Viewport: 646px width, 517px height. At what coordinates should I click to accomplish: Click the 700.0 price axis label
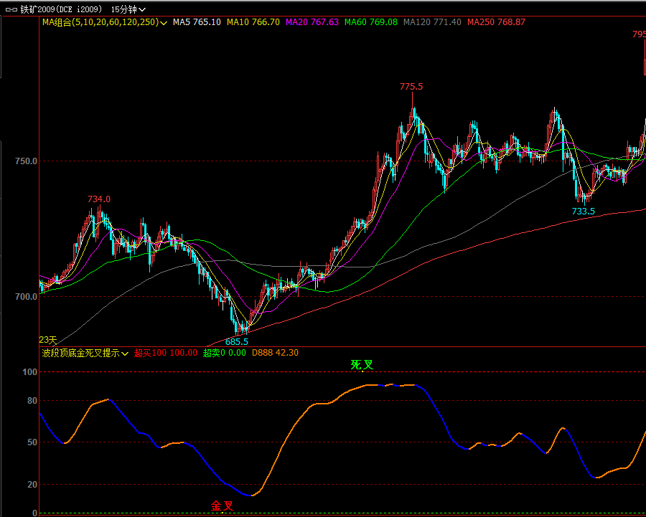(x=26, y=297)
